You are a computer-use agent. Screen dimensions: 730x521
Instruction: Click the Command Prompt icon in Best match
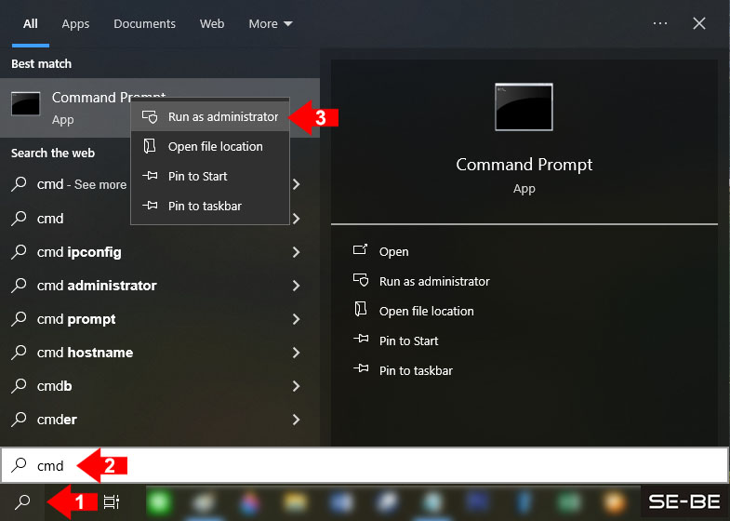point(26,104)
